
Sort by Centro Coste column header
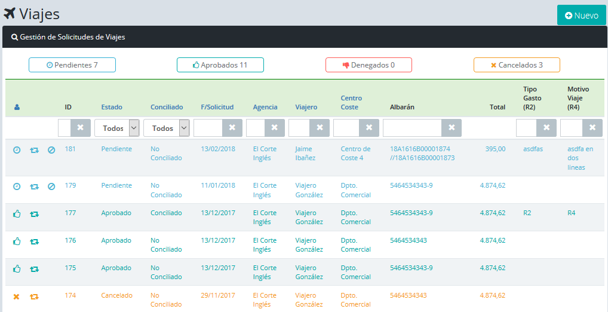click(x=351, y=102)
